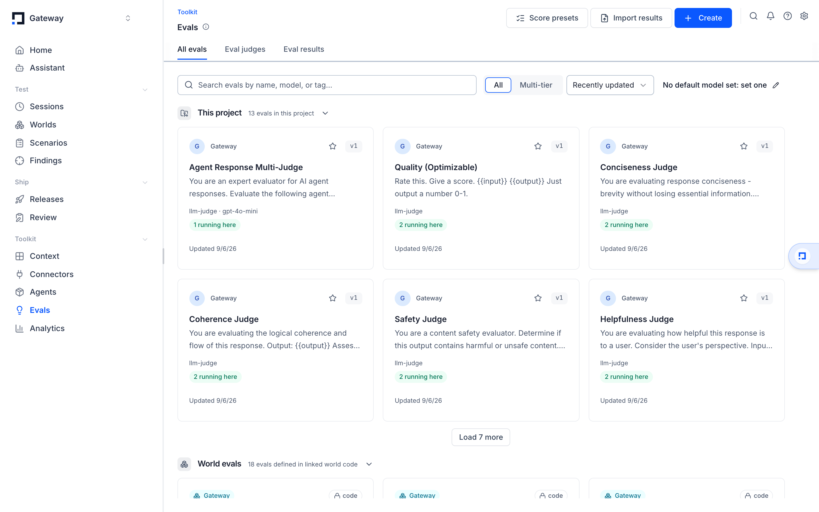The height and width of the screenshot is (512, 819).
Task: Collapse the This project evals section
Action: [x=325, y=113]
